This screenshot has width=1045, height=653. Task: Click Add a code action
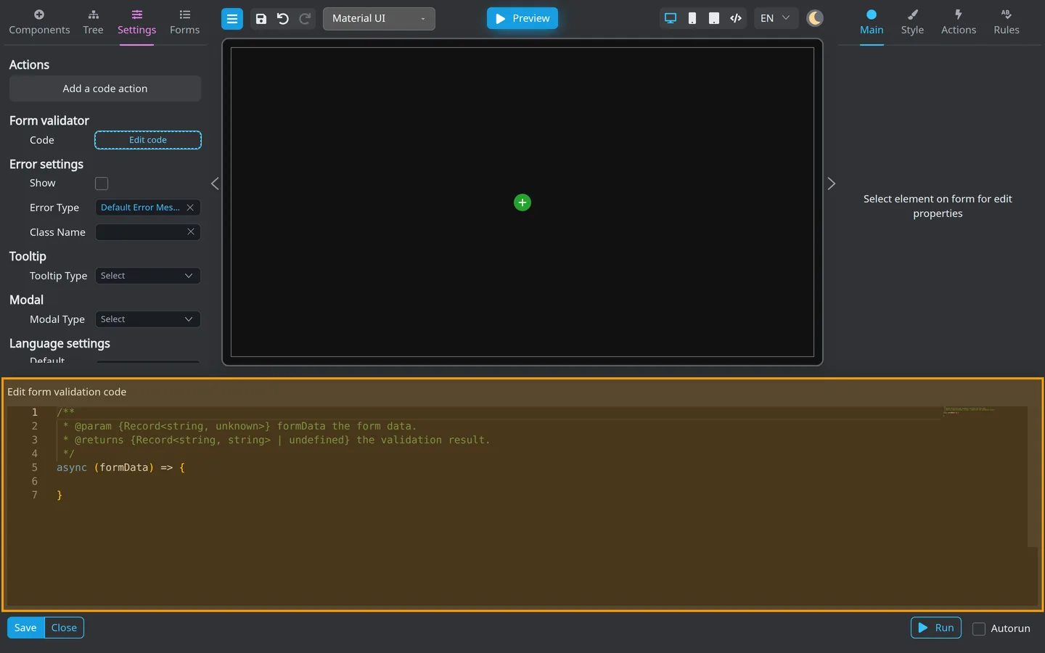point(105,89)
